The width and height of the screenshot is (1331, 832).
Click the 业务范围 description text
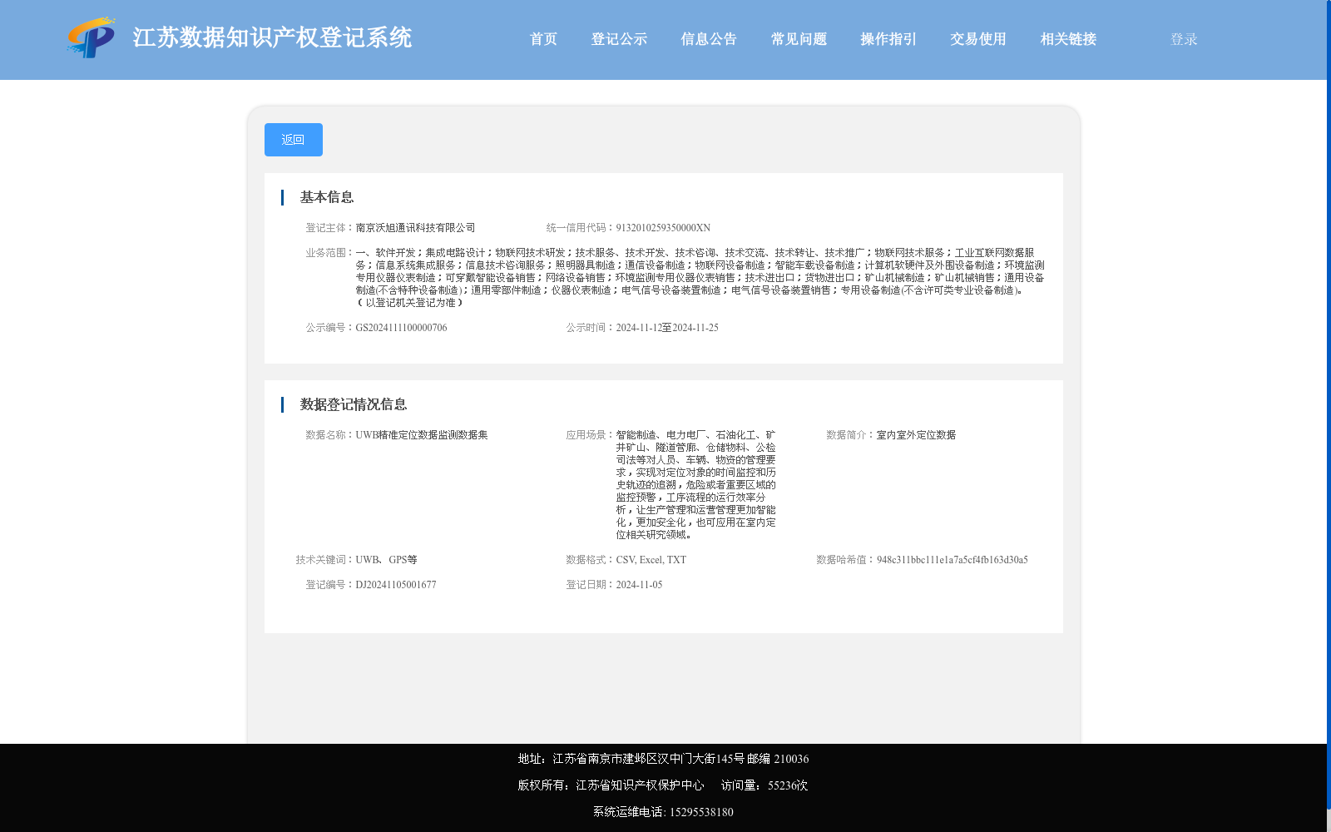click(700, 278)
